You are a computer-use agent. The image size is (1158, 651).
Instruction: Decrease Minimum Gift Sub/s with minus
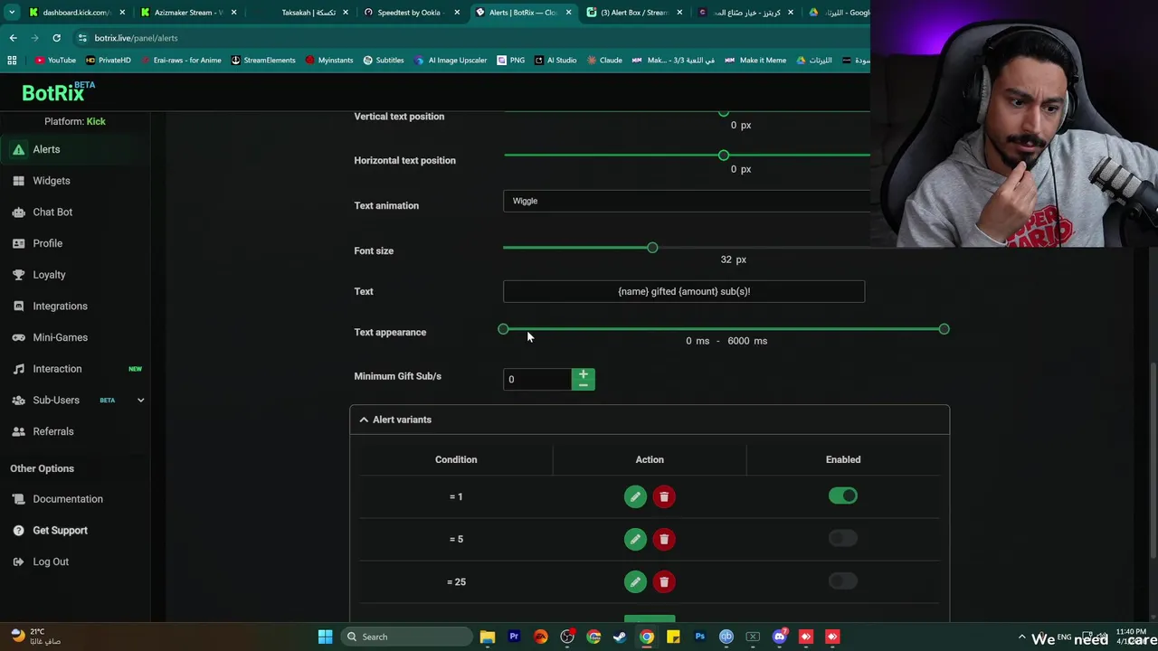point(584,385)
